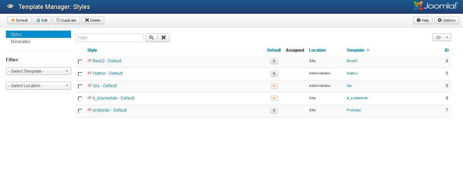Screen dimensions: 463x186
Task: Click the Delete toolbar button
Action: pyautogui.click(x=93, y=20)
